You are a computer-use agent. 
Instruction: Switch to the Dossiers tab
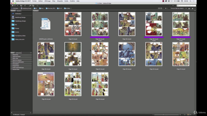pos(19,11)
